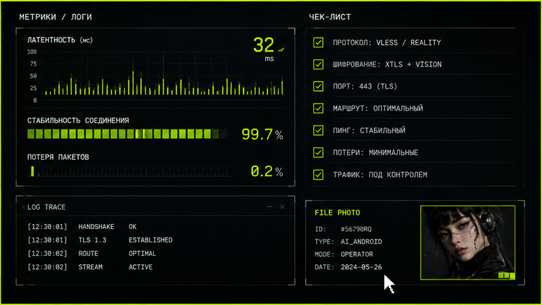This screenshot has height=305, width=542.
Task: Minimize the LOG TRACE panel
Action: click(270, 207)
